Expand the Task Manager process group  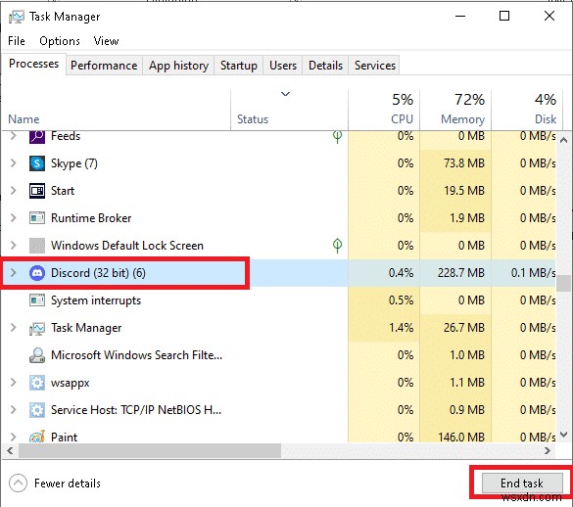pos(14,327)
